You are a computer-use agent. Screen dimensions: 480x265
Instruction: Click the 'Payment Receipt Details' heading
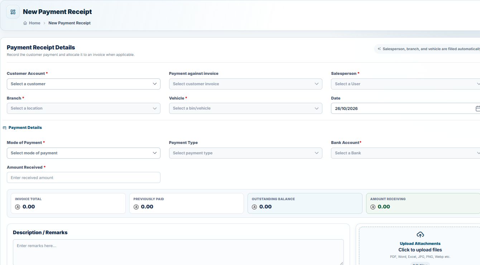pos(41,47)
